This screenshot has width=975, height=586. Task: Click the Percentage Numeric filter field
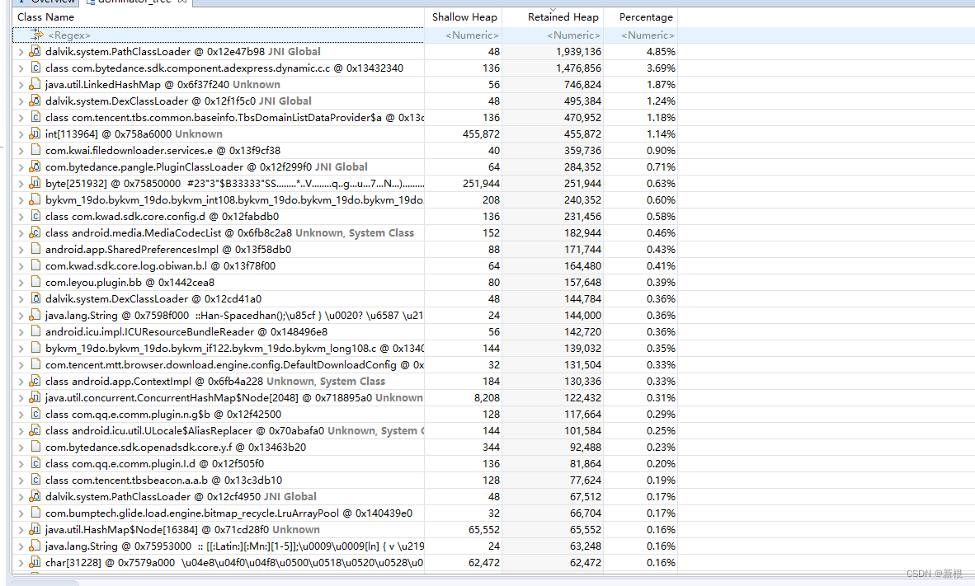(640, 35)
